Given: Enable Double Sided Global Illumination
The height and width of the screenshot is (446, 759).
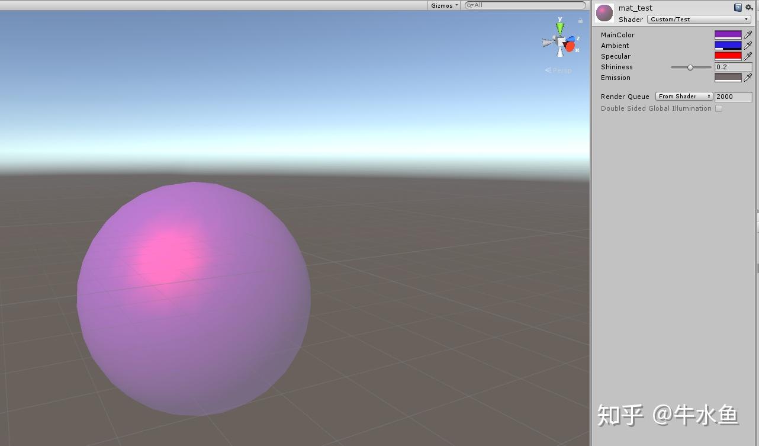Looking at the screenshot, I should click(718, 108).
